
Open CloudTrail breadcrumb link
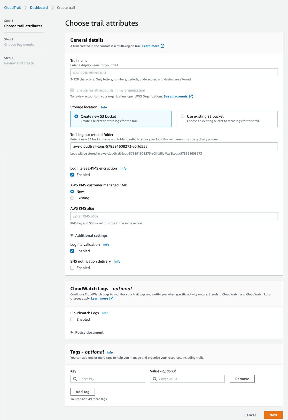click(x=12, y=8)
